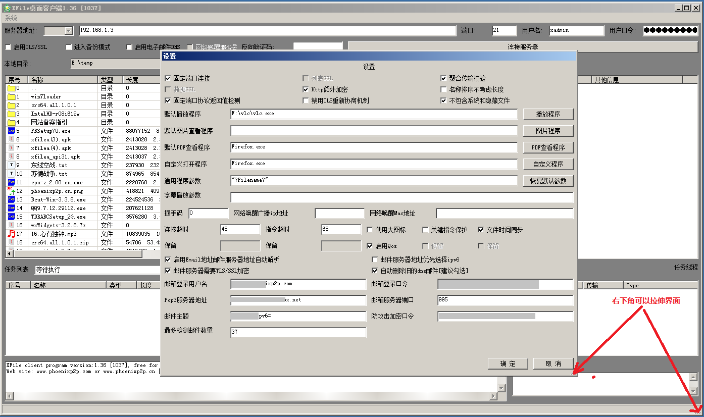Select the 网站备案指引 folder icon

tap(11, 122)
